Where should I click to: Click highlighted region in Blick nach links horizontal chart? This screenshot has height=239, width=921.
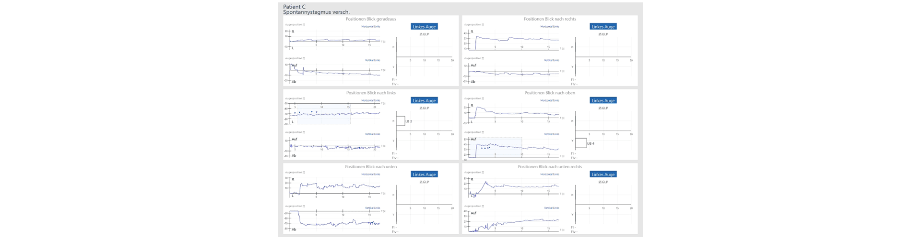(323, 115)
